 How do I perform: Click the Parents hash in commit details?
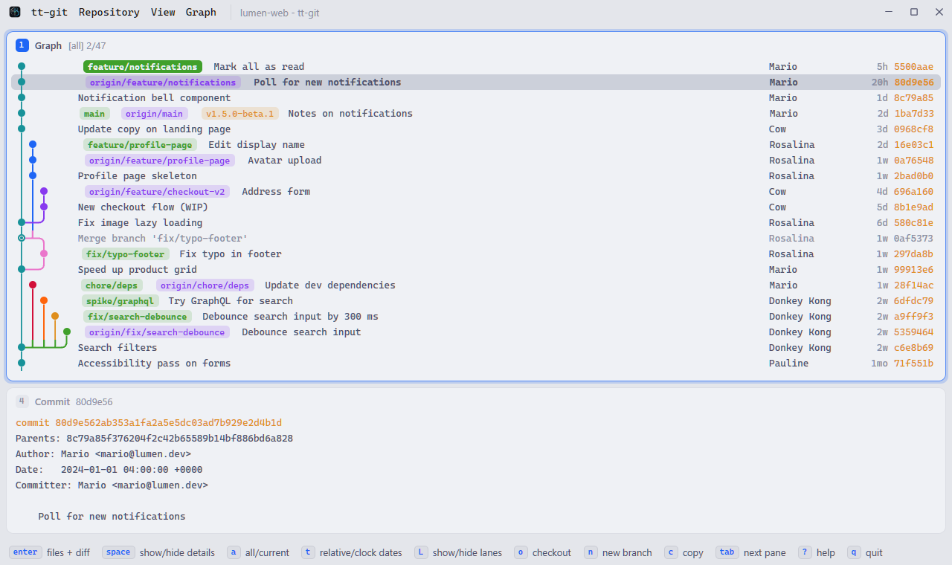pyautogui.click(x=179, y=438)
